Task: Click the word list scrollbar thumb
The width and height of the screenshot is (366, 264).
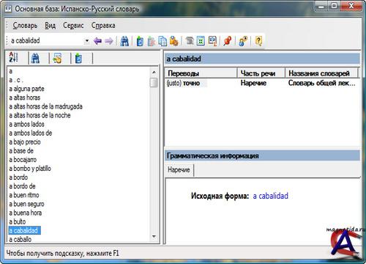Action: (x=154, y=82)
